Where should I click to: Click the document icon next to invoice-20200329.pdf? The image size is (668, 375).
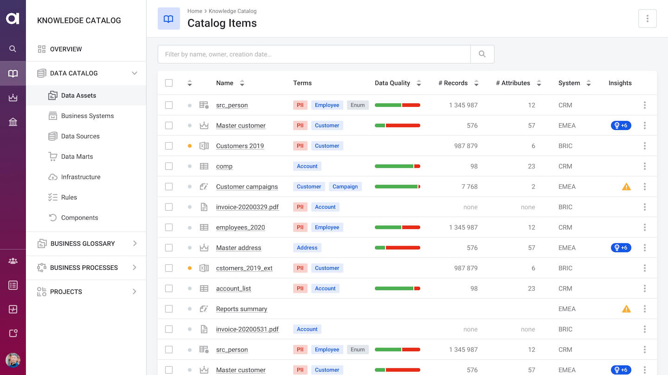point(204,206)
